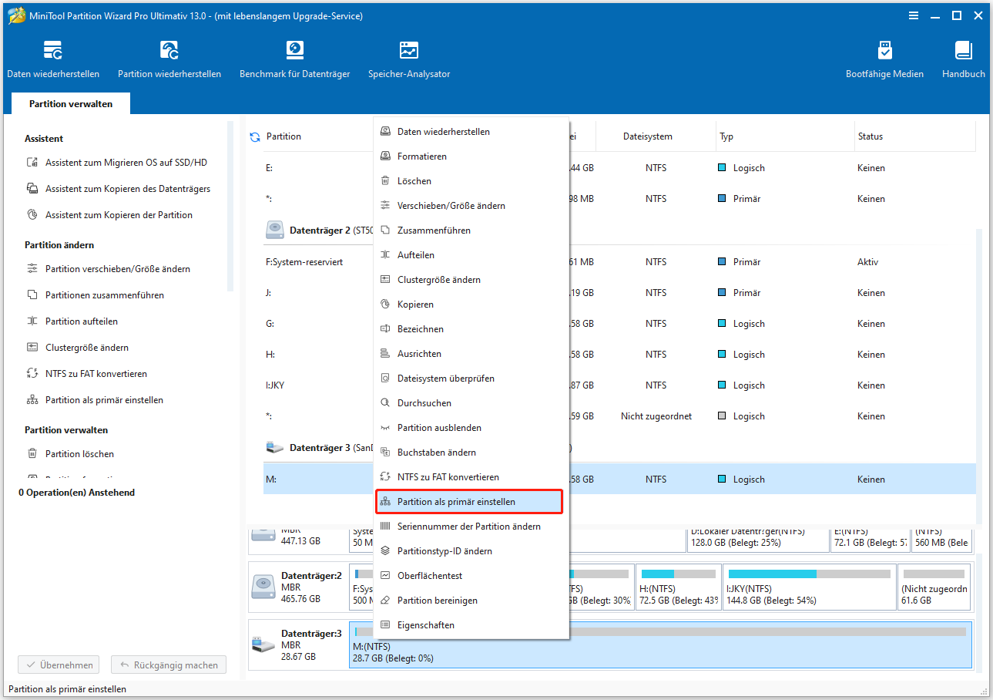Choose Löschen in the context menu

click(414, 181)
